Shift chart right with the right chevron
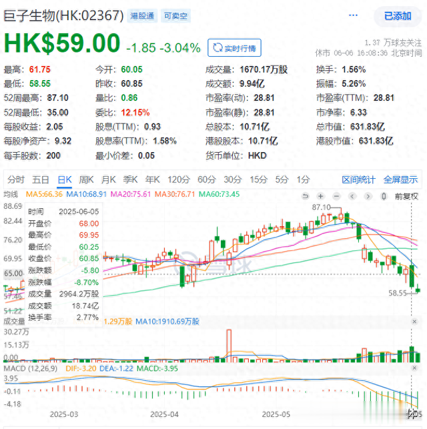The width and height of the screenshot is (427, 429). point(368,196)
